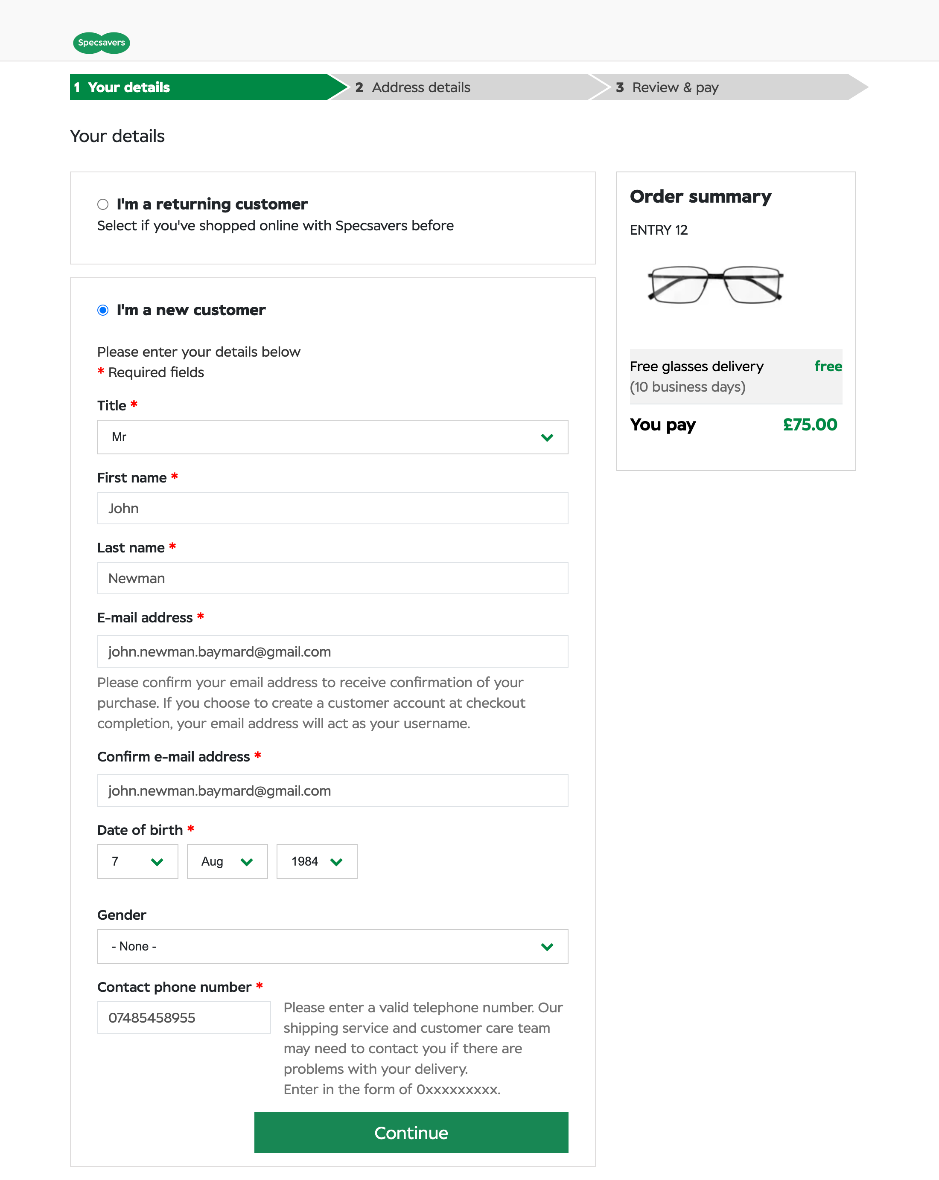Click the Gender dropdown chevron

(x=546, y=946)
